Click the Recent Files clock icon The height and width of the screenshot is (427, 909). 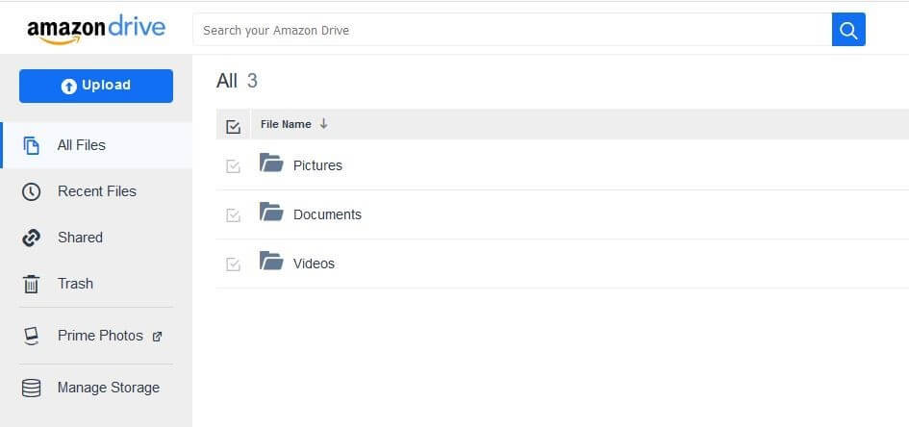click(x=32, y=191)
